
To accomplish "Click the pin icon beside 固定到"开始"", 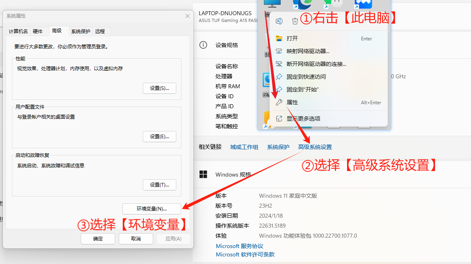I will click(279, 89).
